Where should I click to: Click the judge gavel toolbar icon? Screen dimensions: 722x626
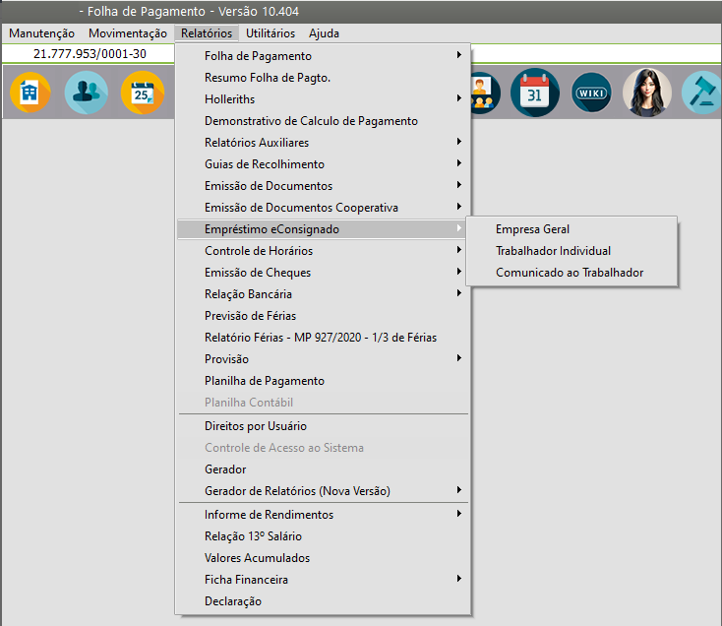[x=702, y=94]
